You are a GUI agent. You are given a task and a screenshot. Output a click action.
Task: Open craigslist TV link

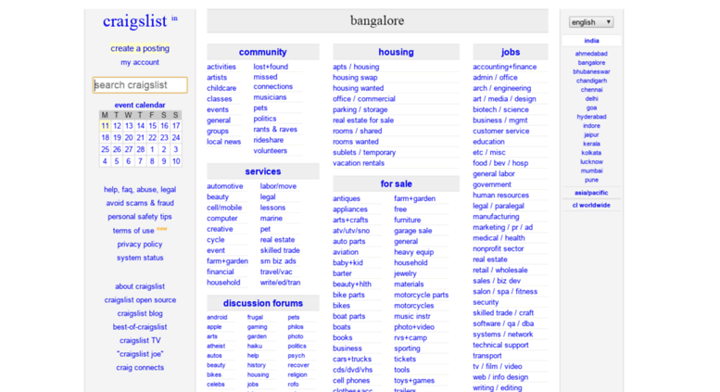[140, 341]
